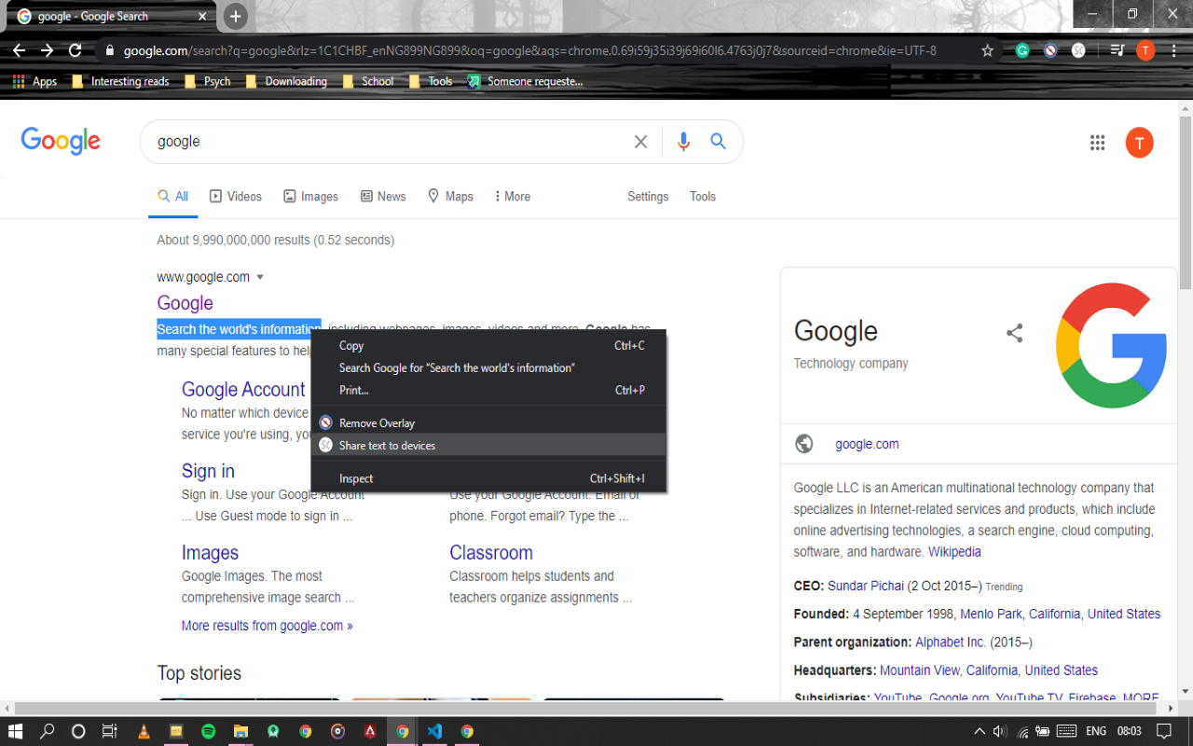Share the Google knowledge panel
Viewport: 1193px width, 746px height.
[x=1014, y=333]
